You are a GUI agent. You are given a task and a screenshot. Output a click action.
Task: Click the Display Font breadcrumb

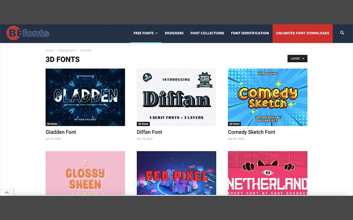pos(67,50)
